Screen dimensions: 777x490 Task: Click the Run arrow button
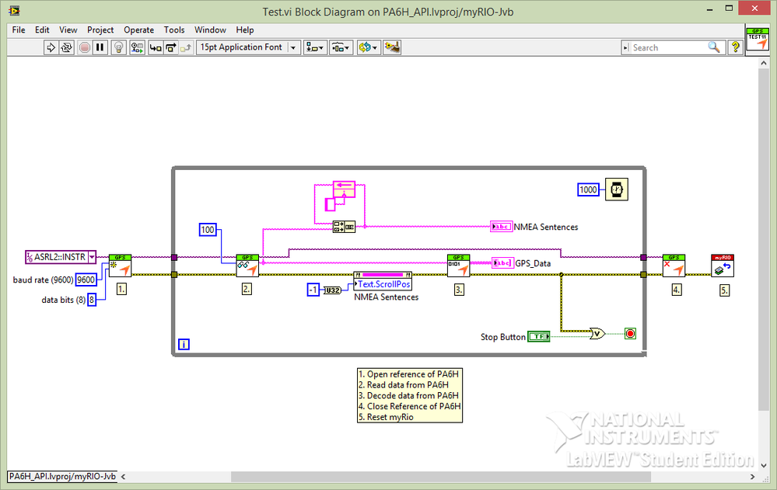pyautogui.click(x=51, y=47)
